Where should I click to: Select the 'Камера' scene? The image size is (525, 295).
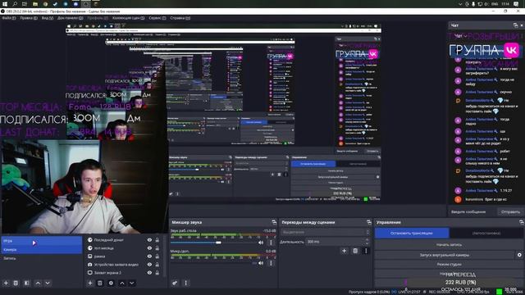[x=41, y=249]
